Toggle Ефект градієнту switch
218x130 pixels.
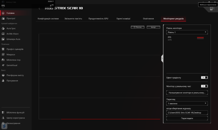tap(204, 77)
